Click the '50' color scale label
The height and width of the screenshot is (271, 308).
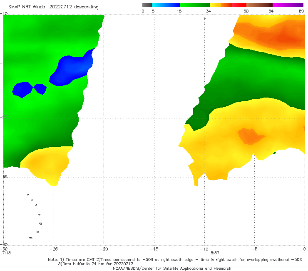(x=246, y=11)
